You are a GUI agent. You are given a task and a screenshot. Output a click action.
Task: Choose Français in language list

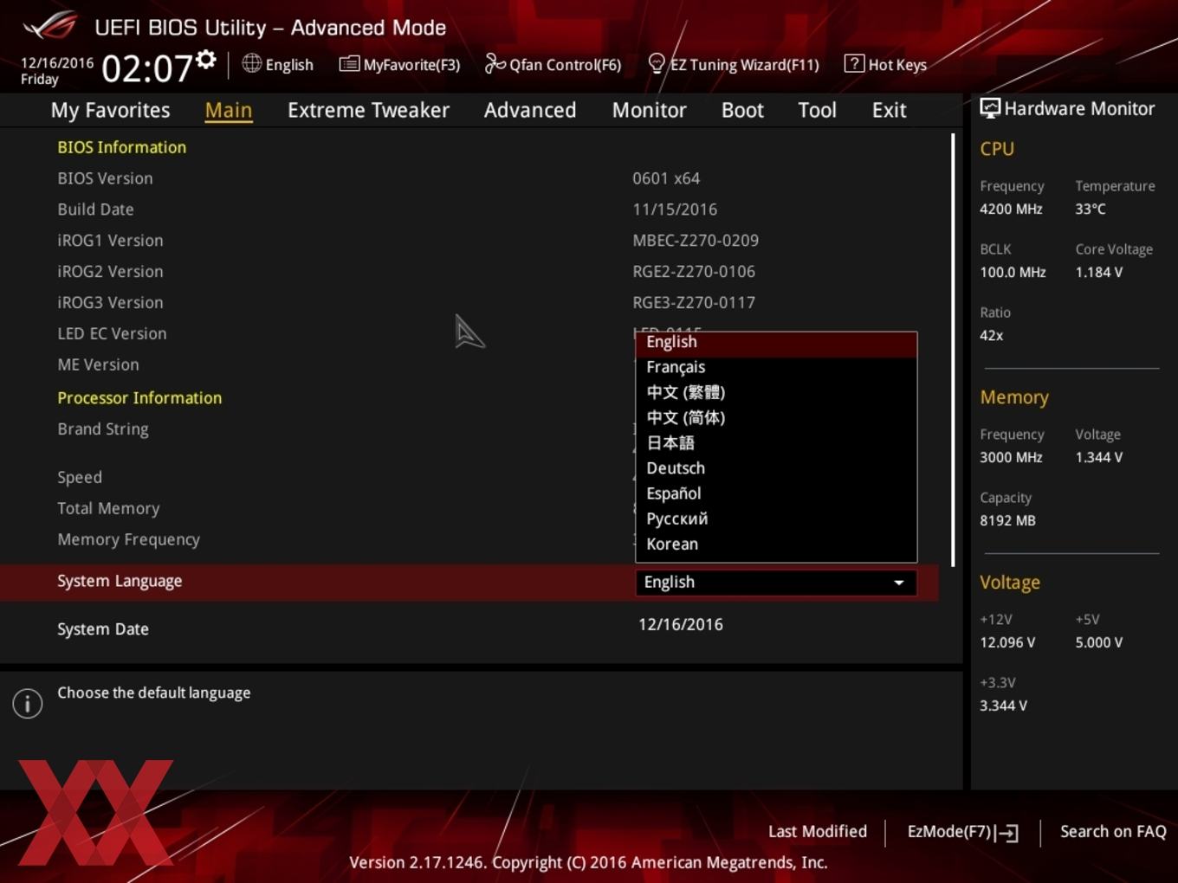click(776, 367)
